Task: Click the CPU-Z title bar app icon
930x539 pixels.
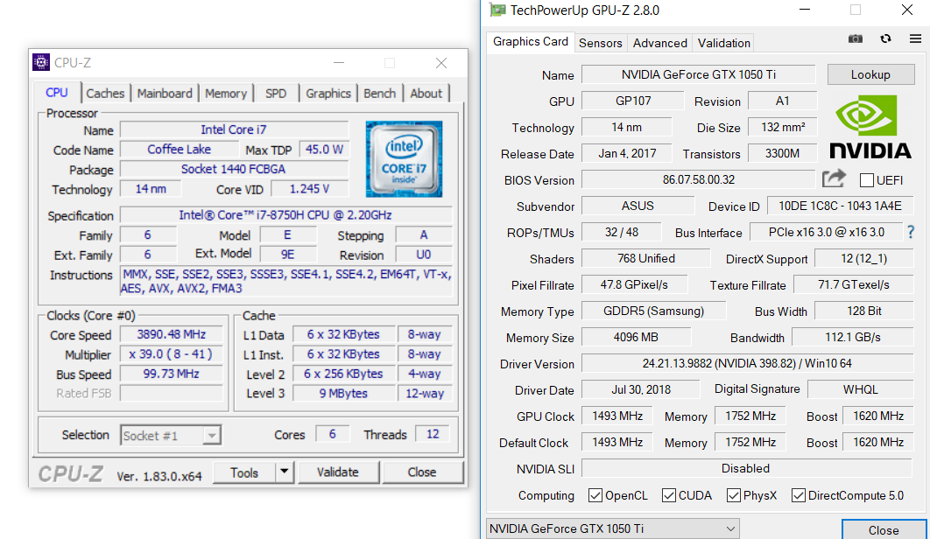Action: pos(41,62)
